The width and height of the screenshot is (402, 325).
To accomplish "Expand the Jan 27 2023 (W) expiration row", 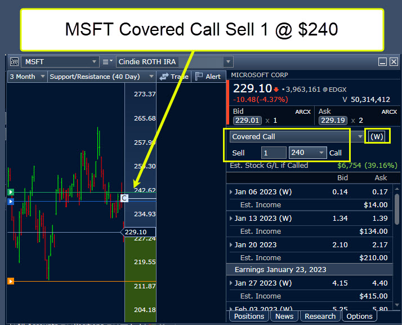I will coord(231,283).
